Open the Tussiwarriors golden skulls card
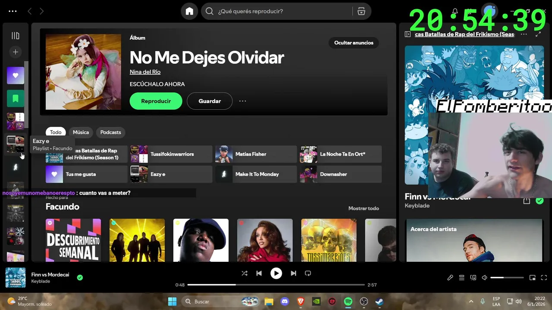 [329, 240]
